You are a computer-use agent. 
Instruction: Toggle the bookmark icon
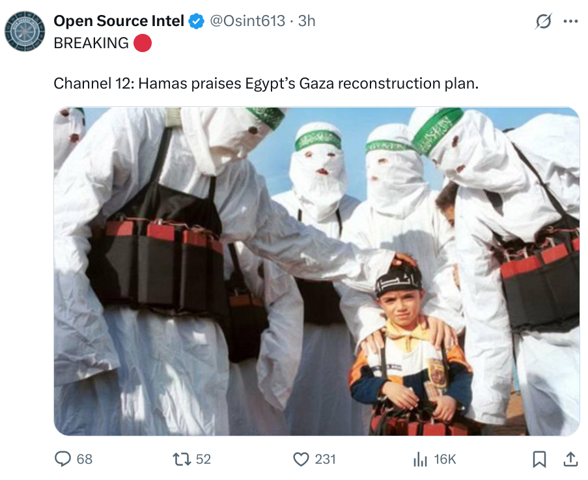coord(539,459)
